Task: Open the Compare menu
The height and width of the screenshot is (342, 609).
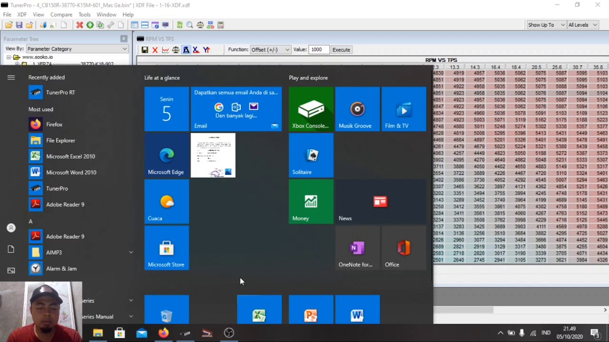Action: pos(61,15)
